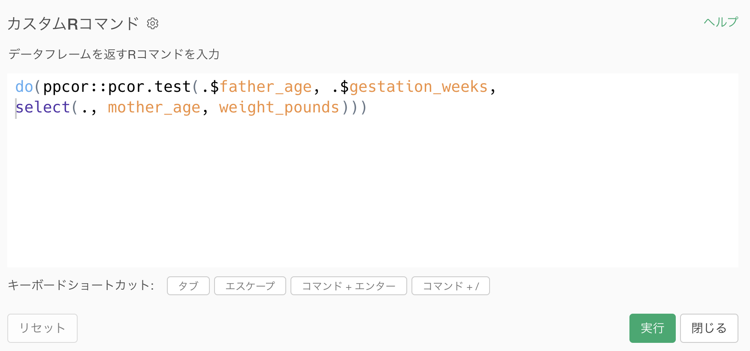The width and height of the screenshot is (750, 351).
Task: Click the 実行 button to run
Action: click(652, 328)
